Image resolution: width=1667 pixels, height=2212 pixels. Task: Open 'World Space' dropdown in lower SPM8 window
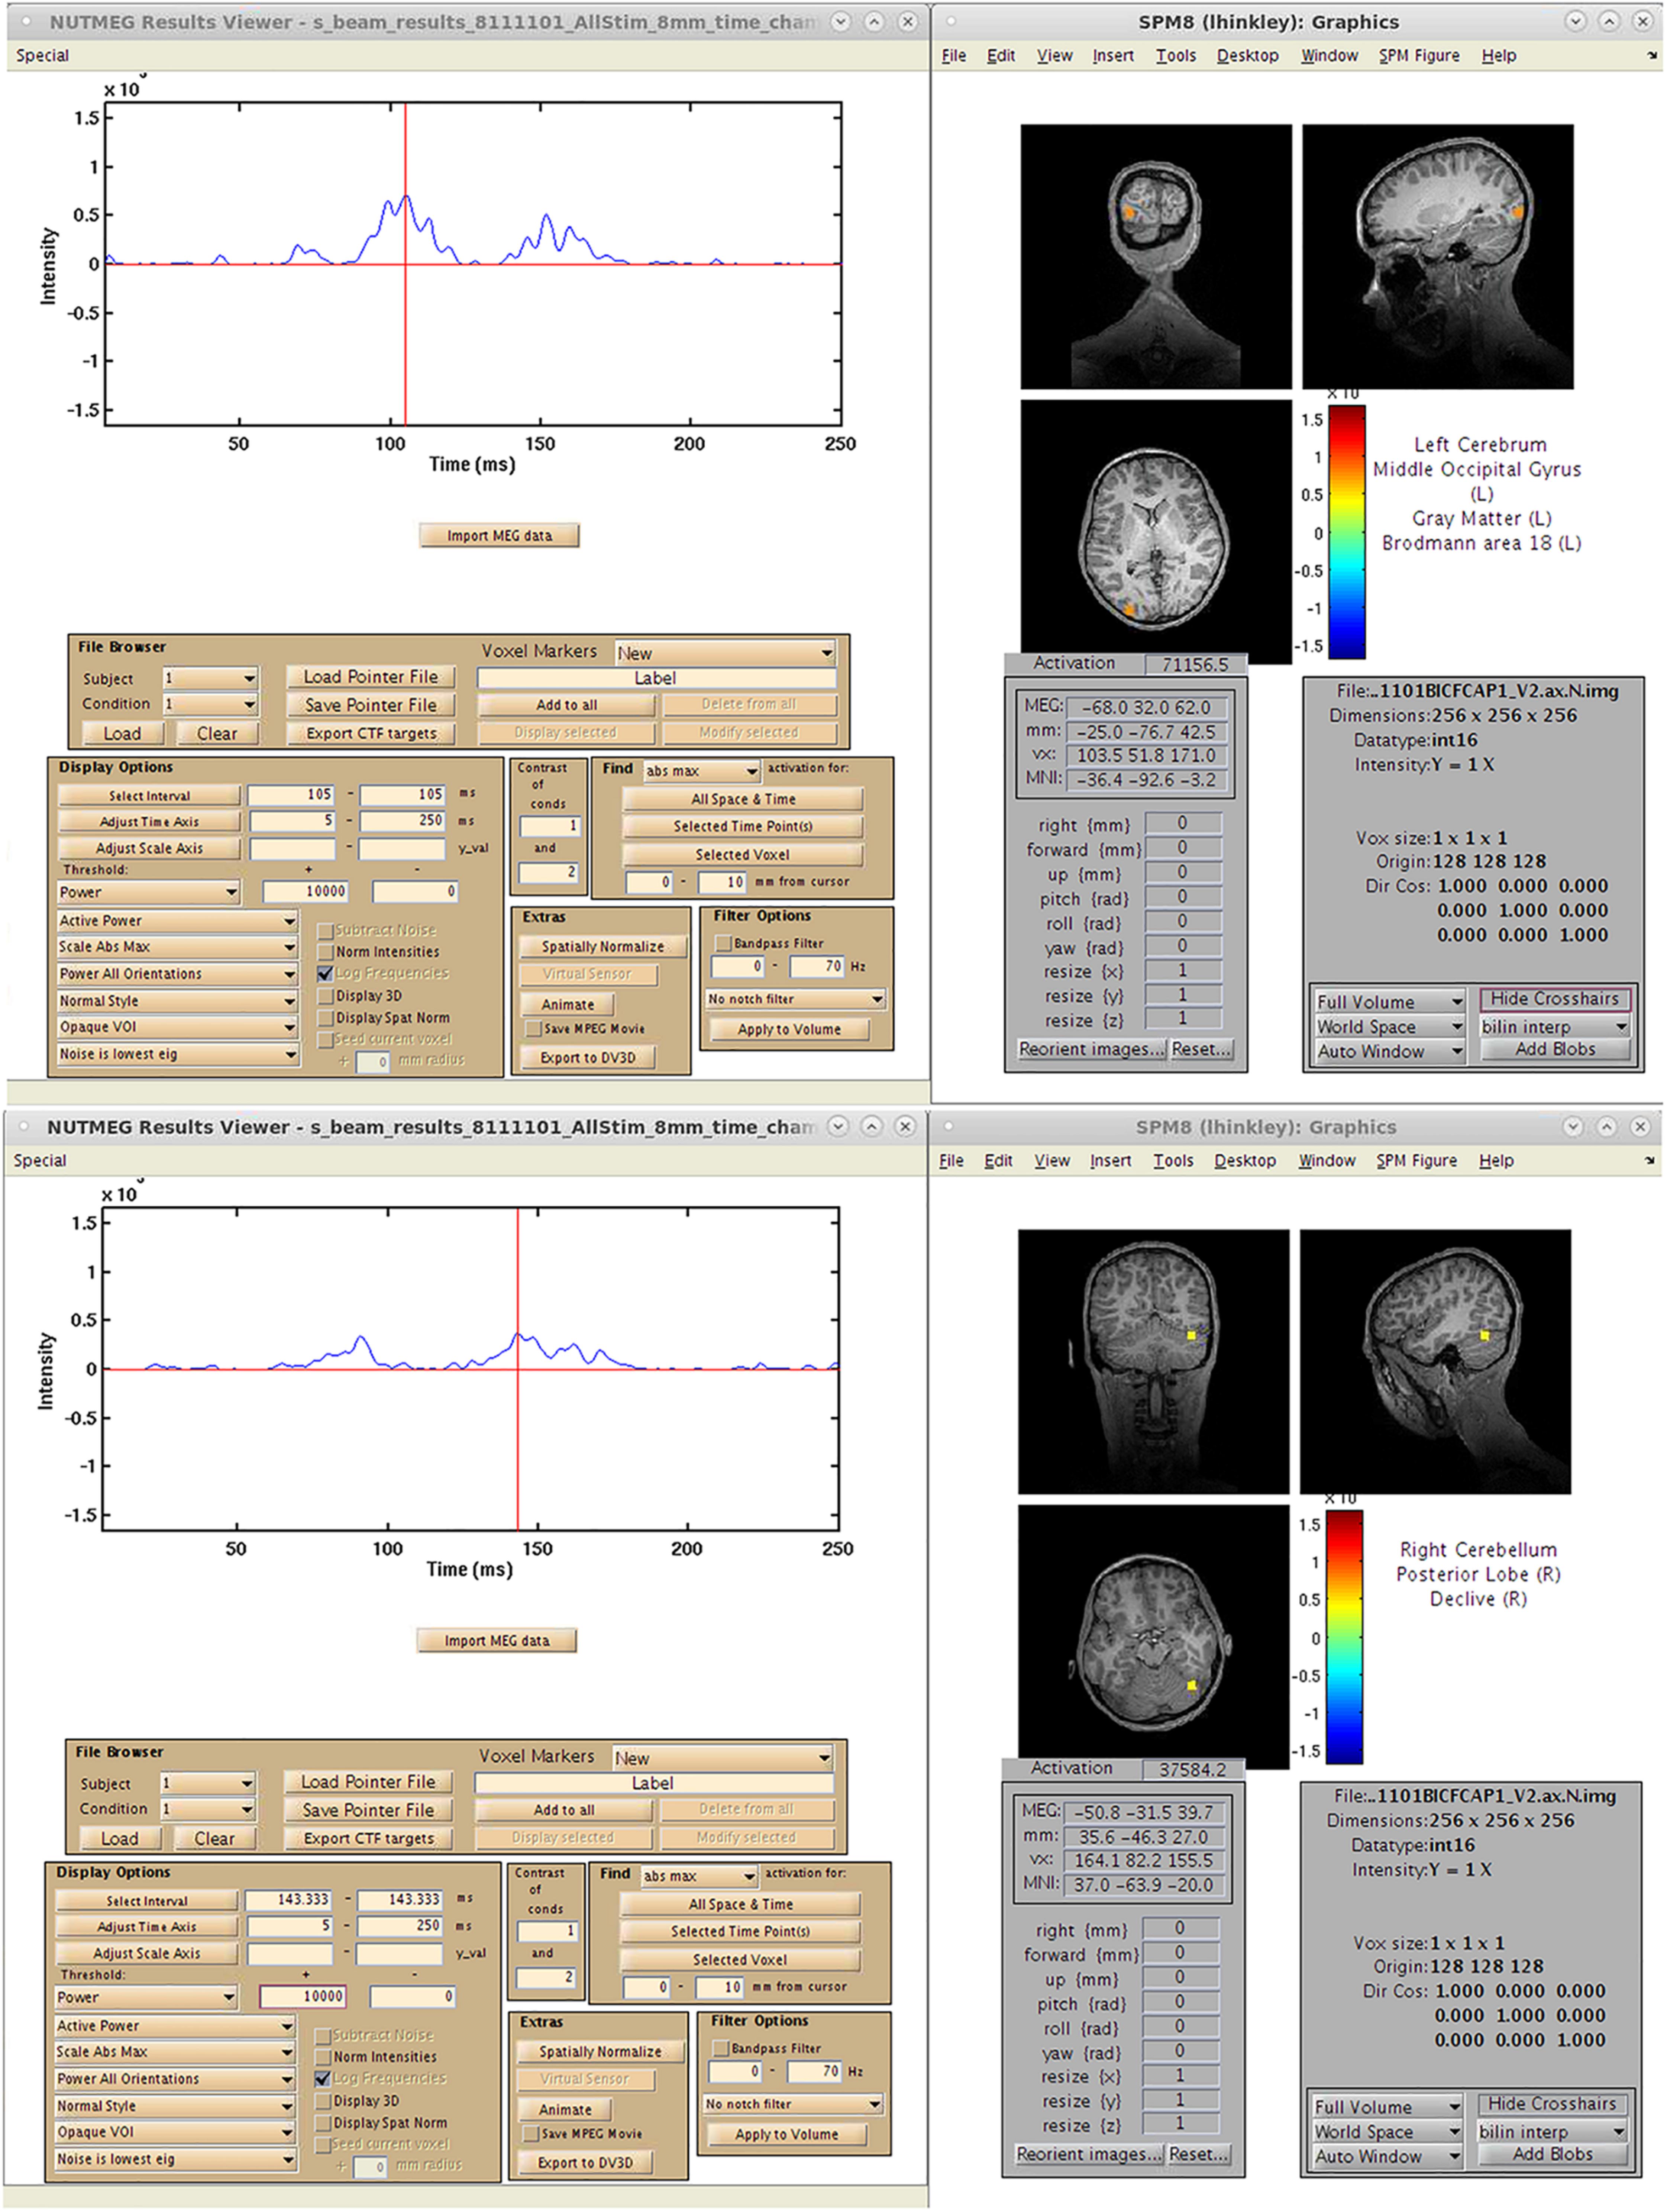1387,2132
